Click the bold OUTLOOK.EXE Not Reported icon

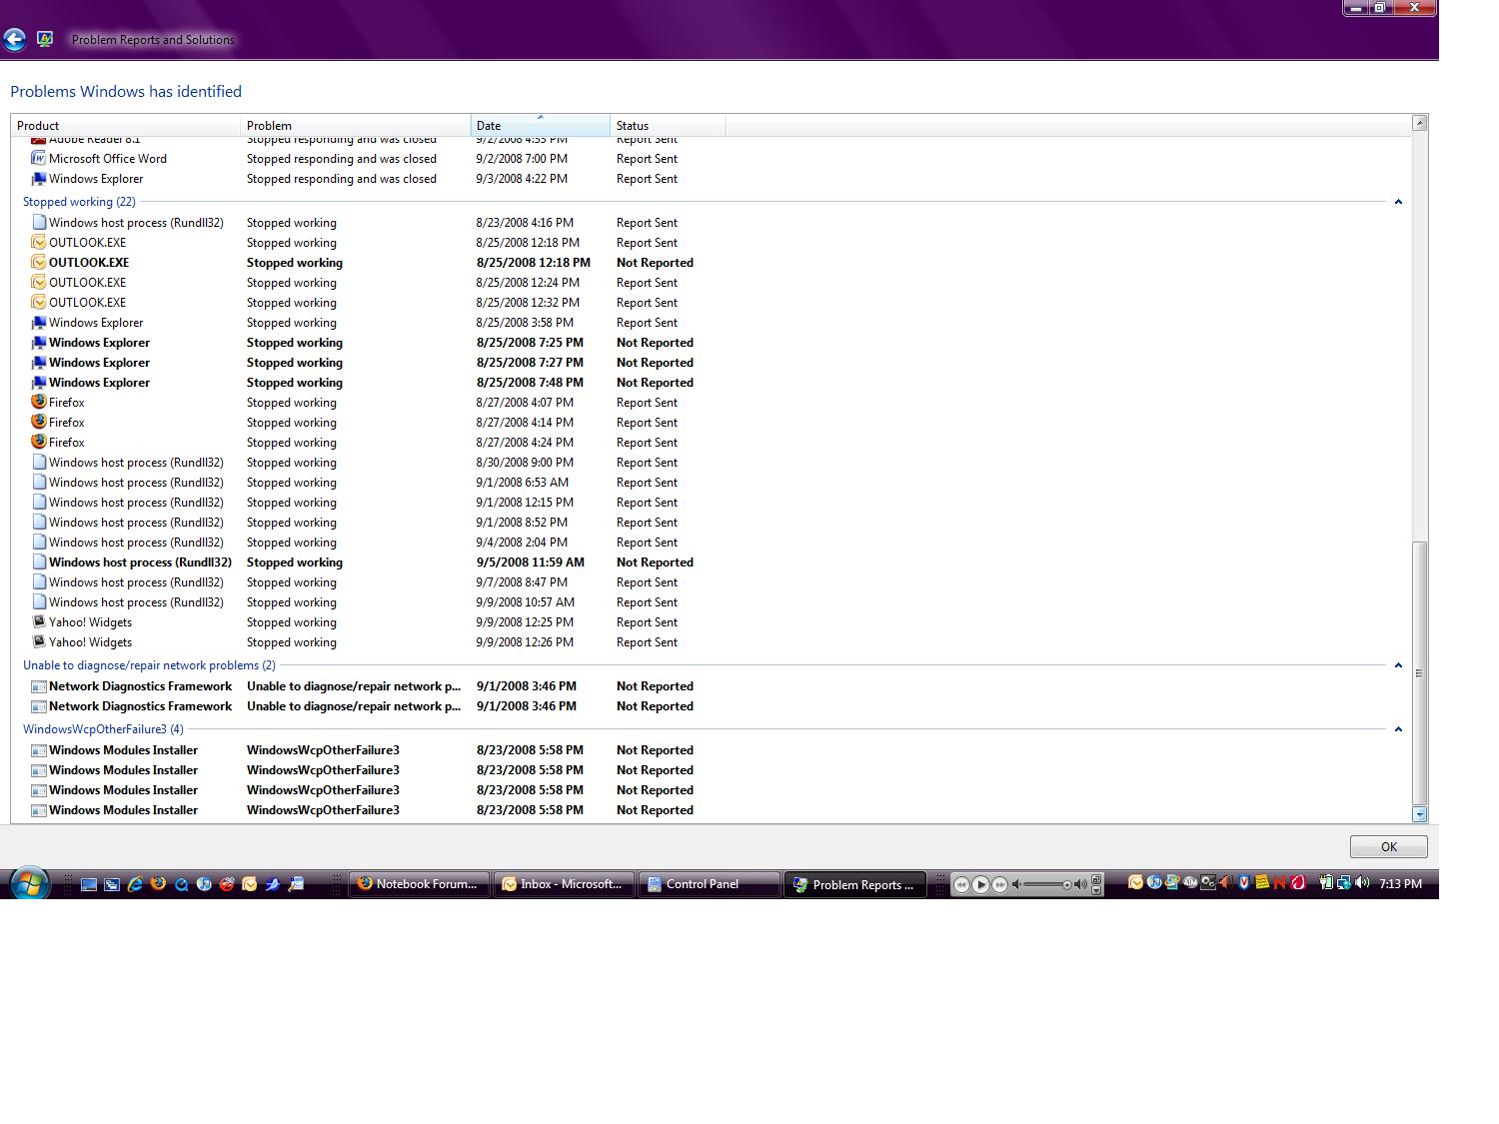click(39, 262)
